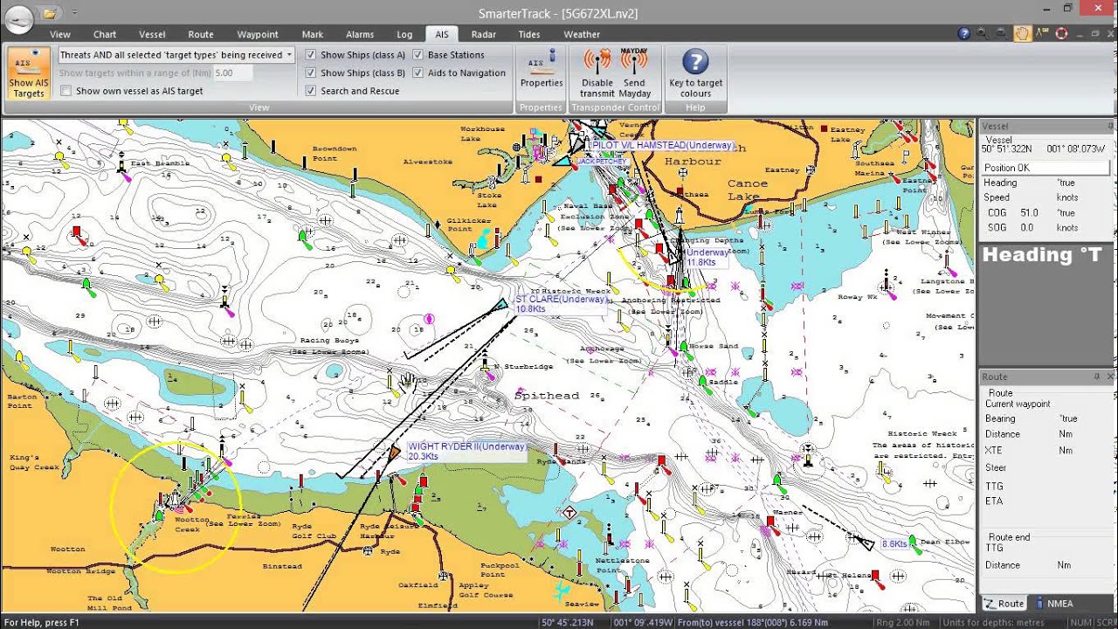
Task: Click the zoom out magnifier icon
Action: 1003,34
